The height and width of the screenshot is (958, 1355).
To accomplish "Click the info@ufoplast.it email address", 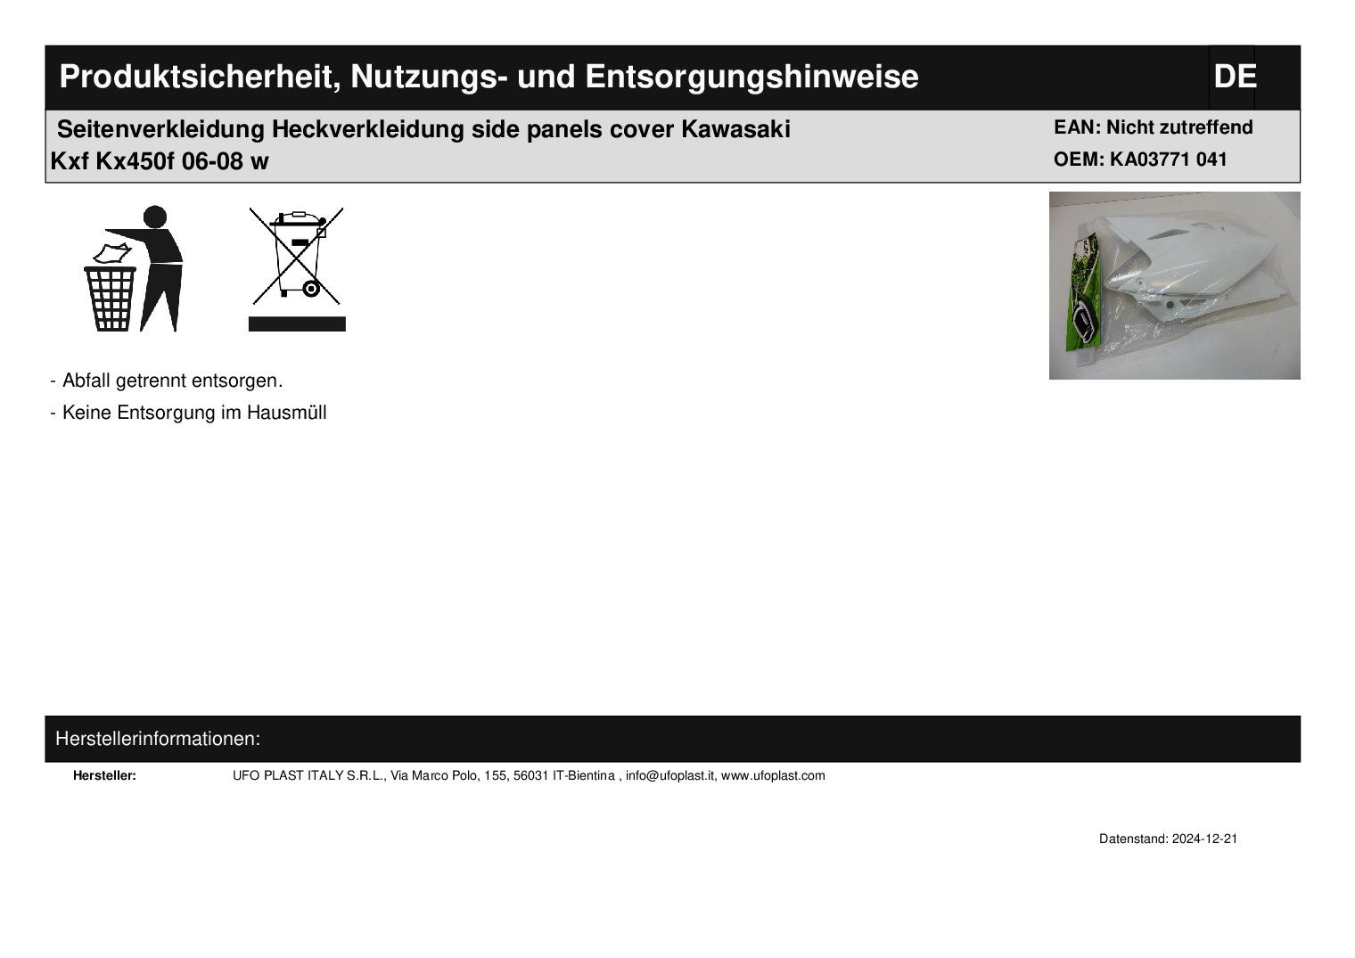I will coord(669,775).
